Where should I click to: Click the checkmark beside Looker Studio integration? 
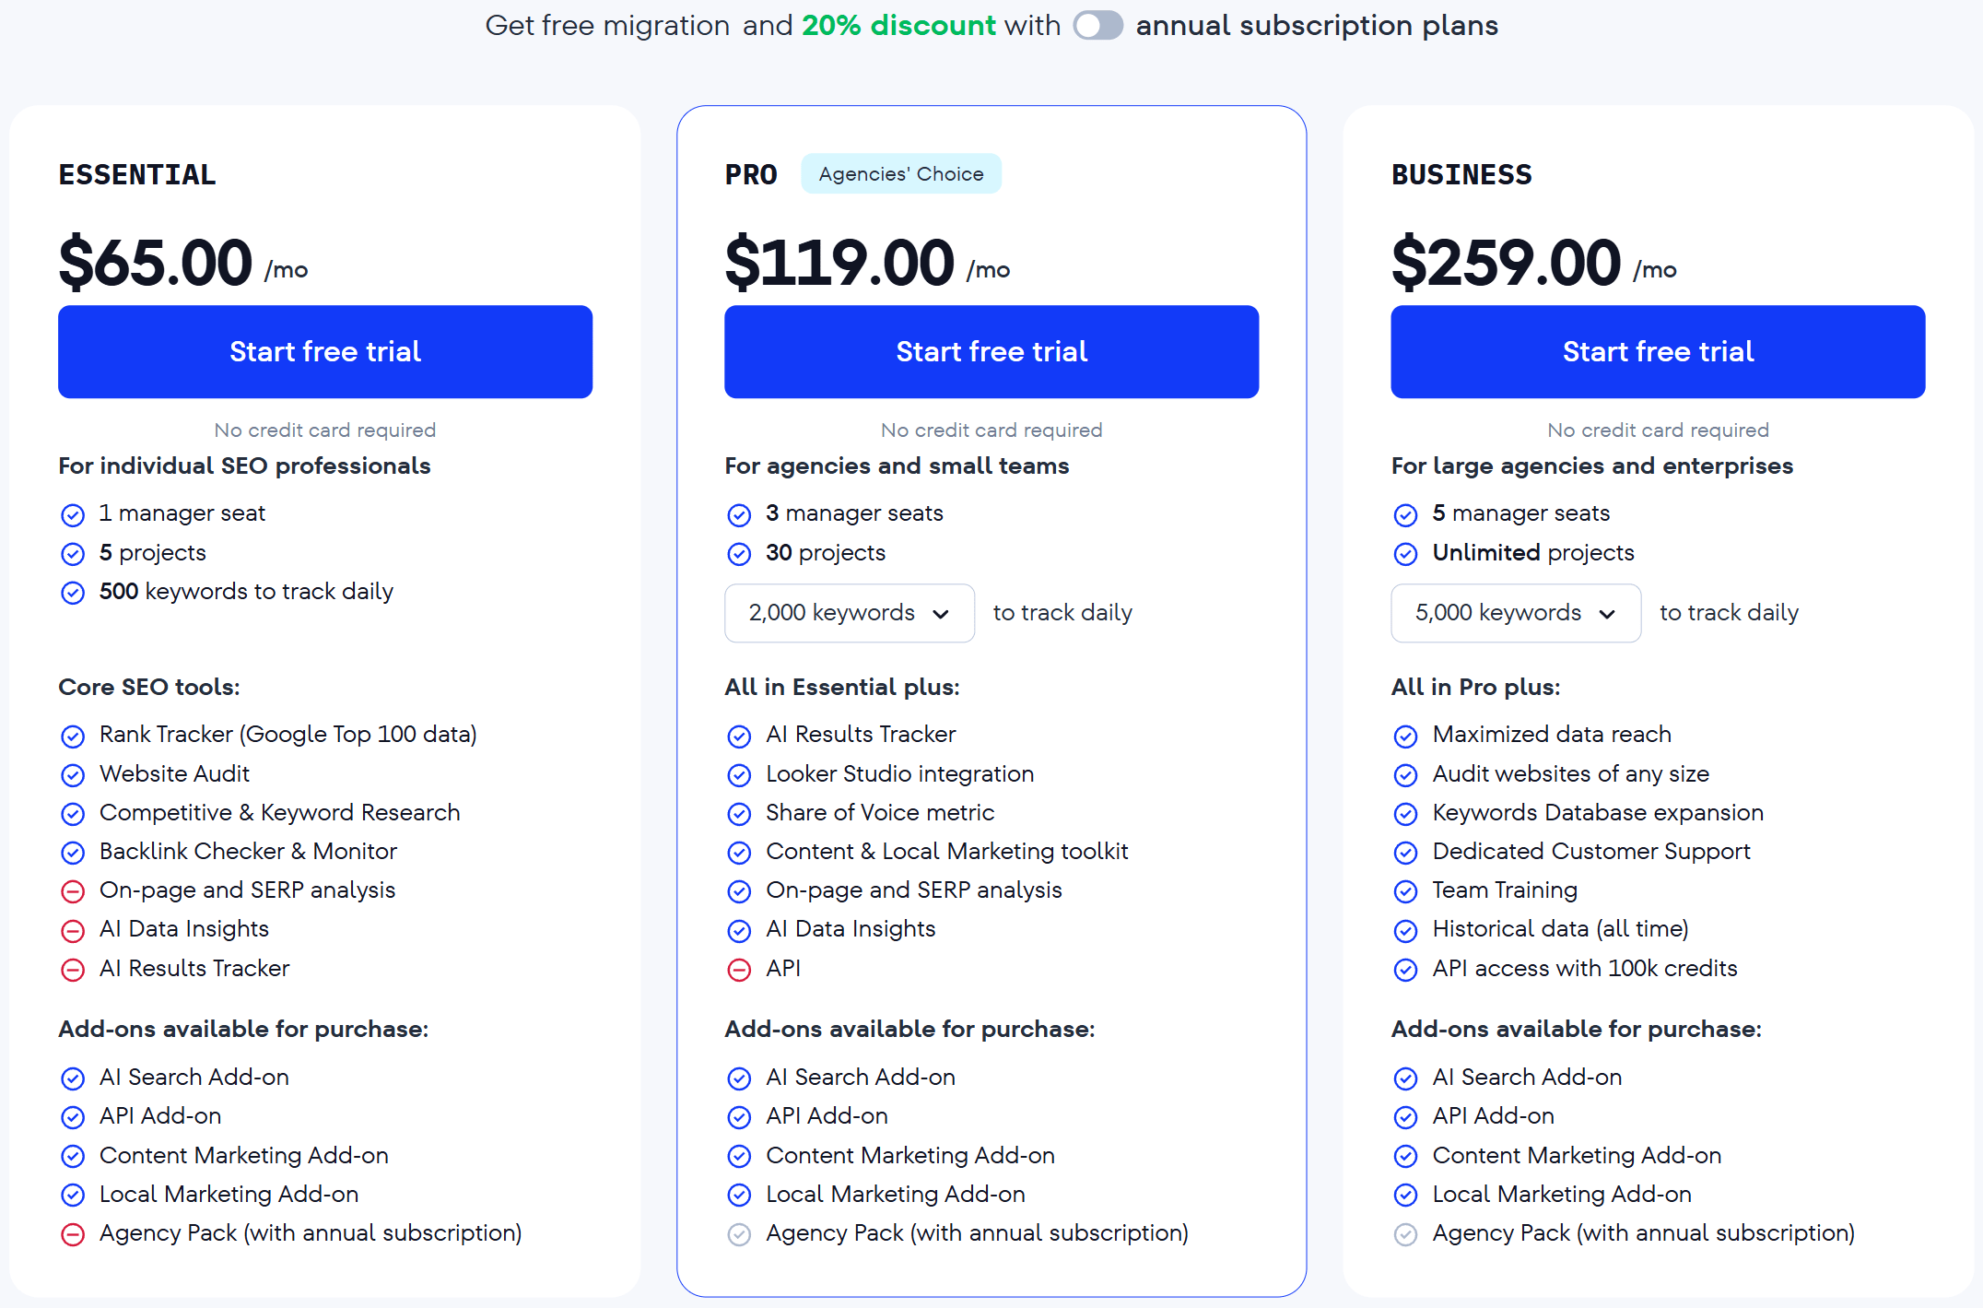tap(740, 775)
